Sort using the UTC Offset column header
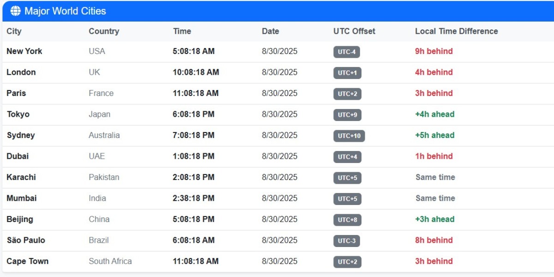 (x=354, y=31)
